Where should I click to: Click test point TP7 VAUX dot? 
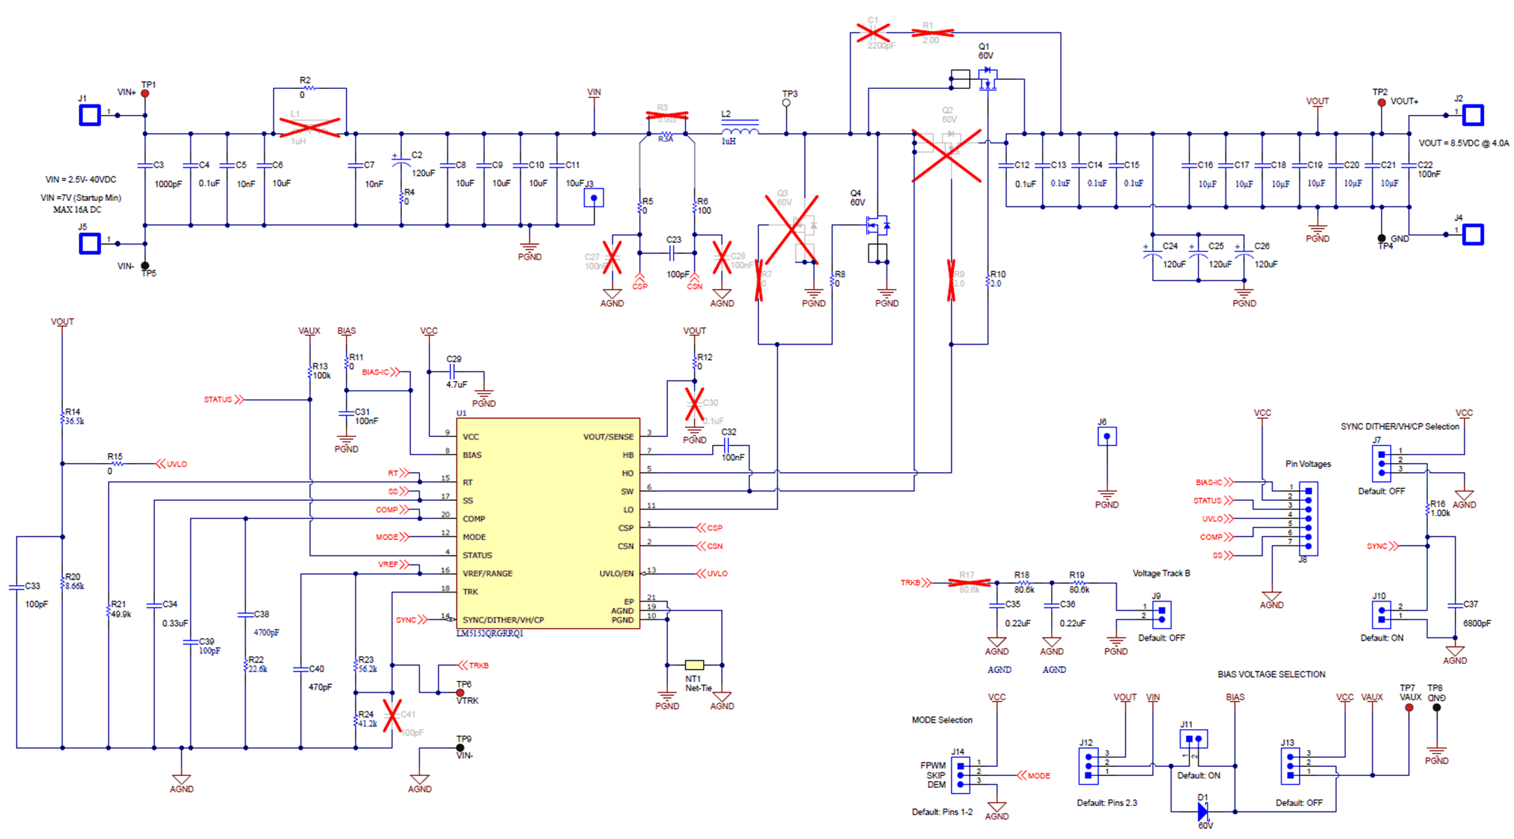[x=1409, y=707]
